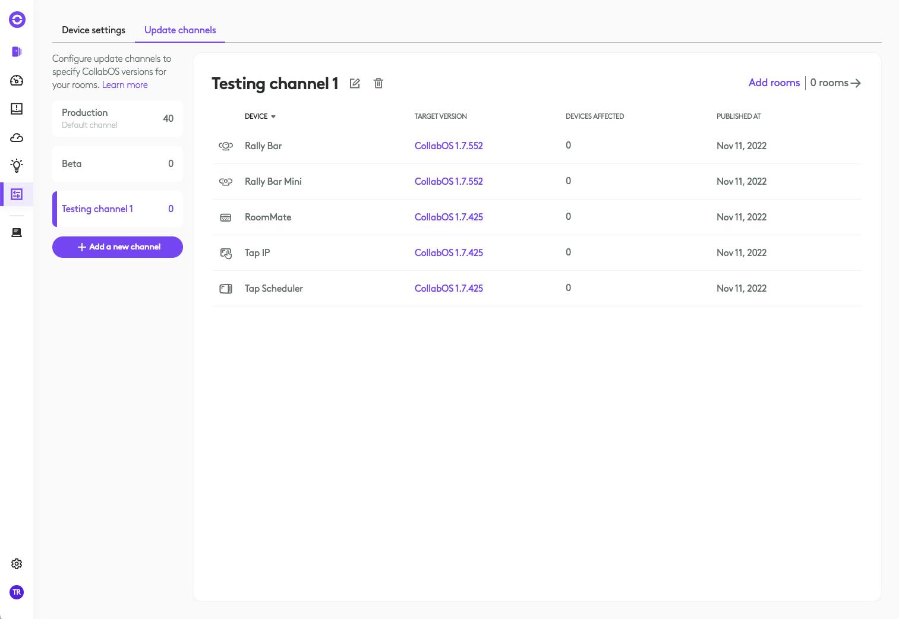The width and height of the screenshot is (899, 619).
Task: Click Rally Bar published date Nov 11, 2022
Action: pyautogui.click(x=742, y=146)
